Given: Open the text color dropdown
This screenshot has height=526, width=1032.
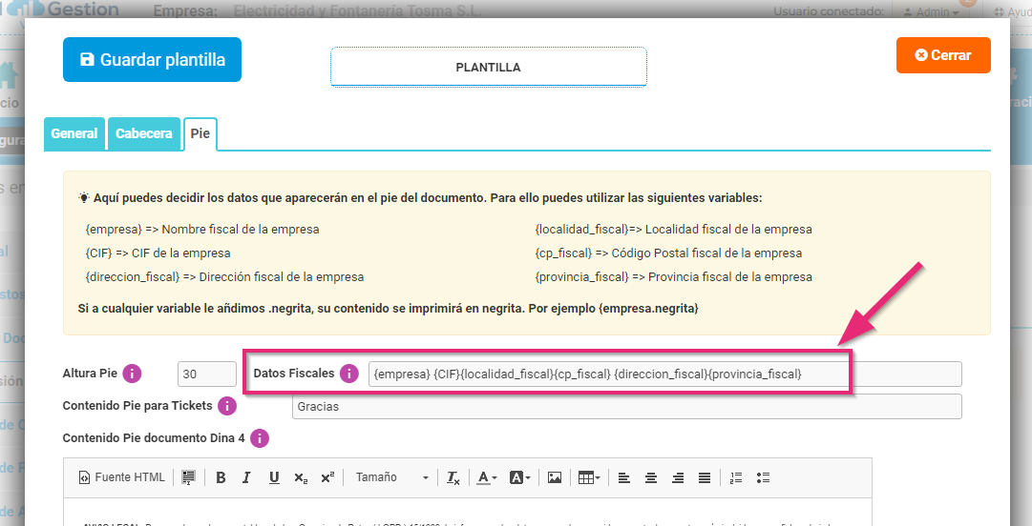Looking at the screenshot, I should (487, 477).
